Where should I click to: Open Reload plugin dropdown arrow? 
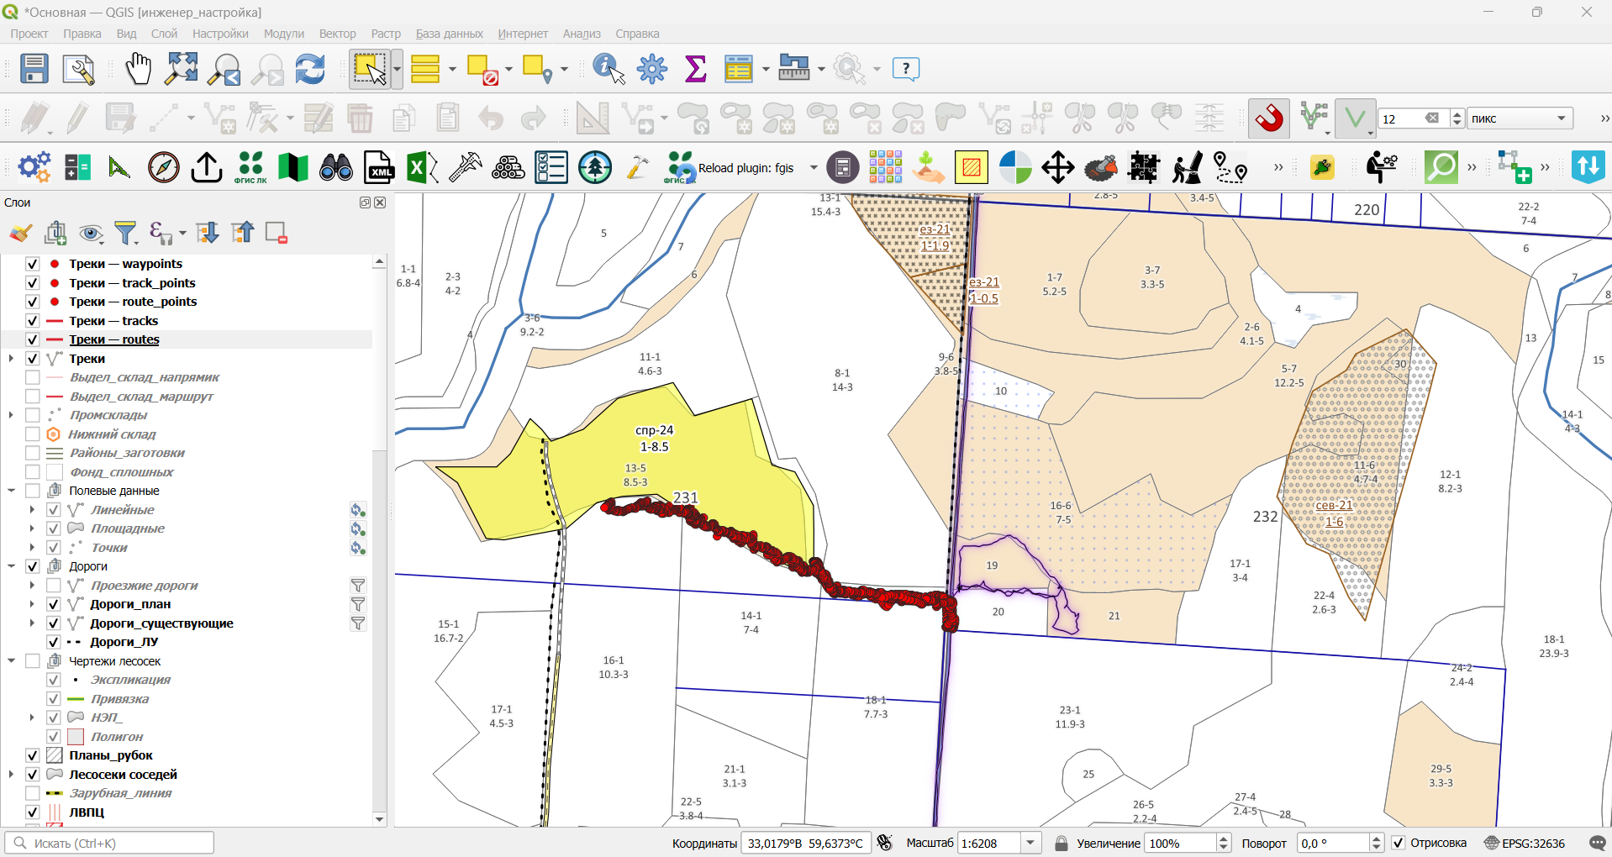(x=814, y=167)
